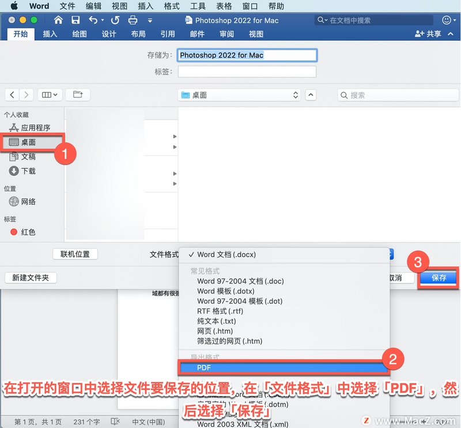Screen dimensions: 461x428
Task: Select 桌面 in the sidebar
Action: (32, 142)
